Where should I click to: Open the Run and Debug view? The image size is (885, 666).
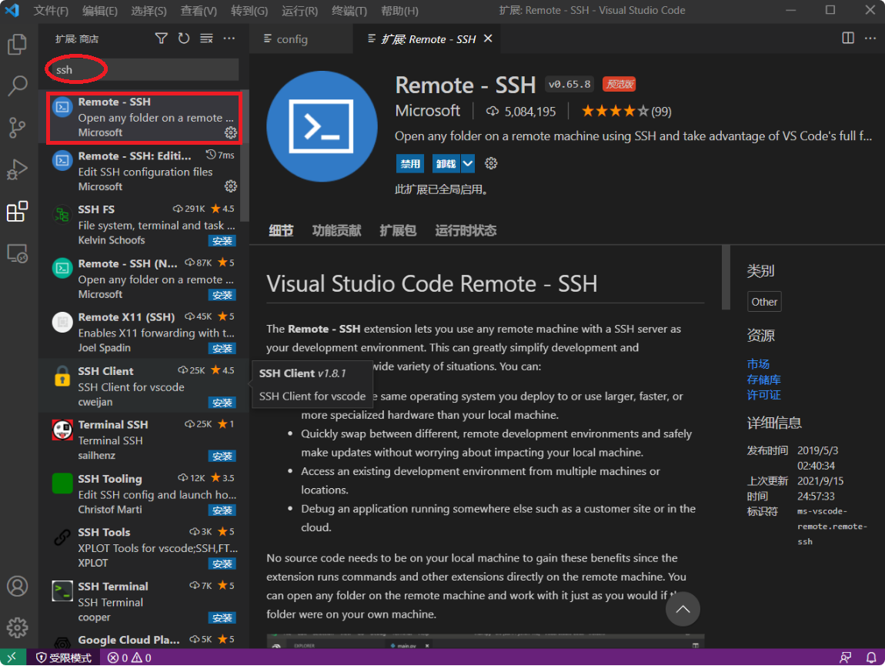pyautogui.click(x=17, y=169)
